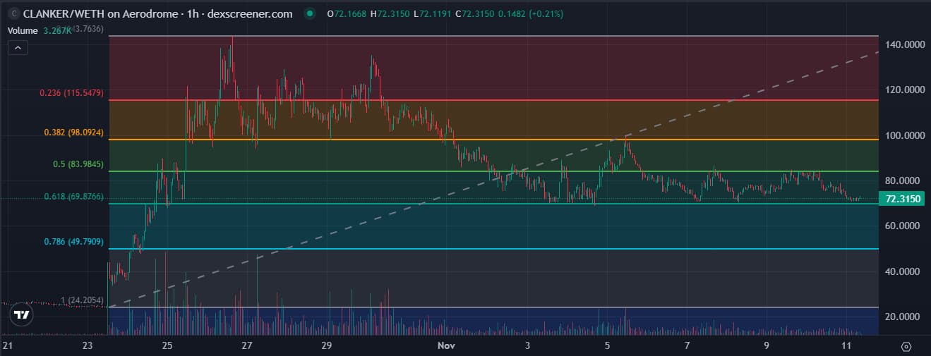
Task: Select the Nov label on time axis
Action: (445, 346)
